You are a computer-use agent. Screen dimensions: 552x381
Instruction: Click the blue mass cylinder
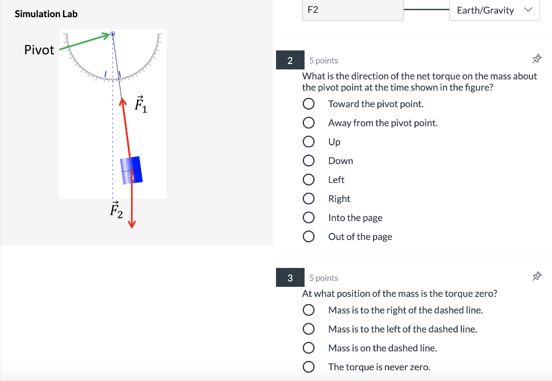[x=131, y=170]
